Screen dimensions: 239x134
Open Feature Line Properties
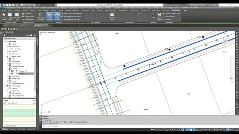(41, 16)
